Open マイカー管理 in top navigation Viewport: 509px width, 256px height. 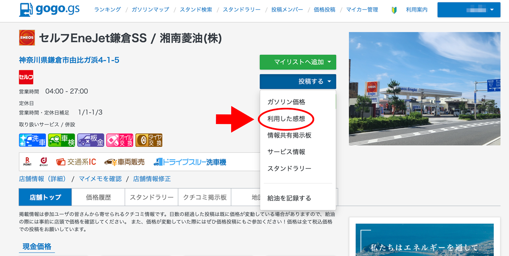click(362, 10)
